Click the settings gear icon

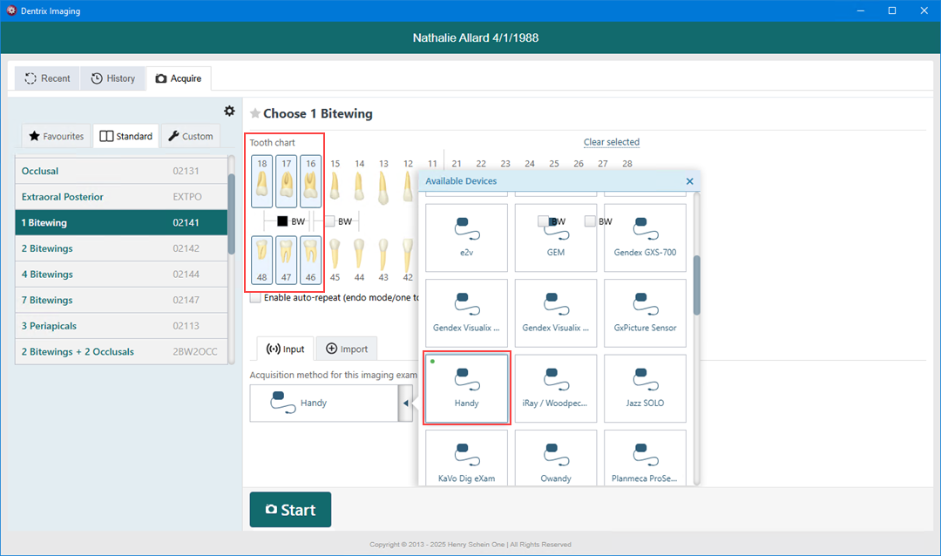tap(229, 111)
